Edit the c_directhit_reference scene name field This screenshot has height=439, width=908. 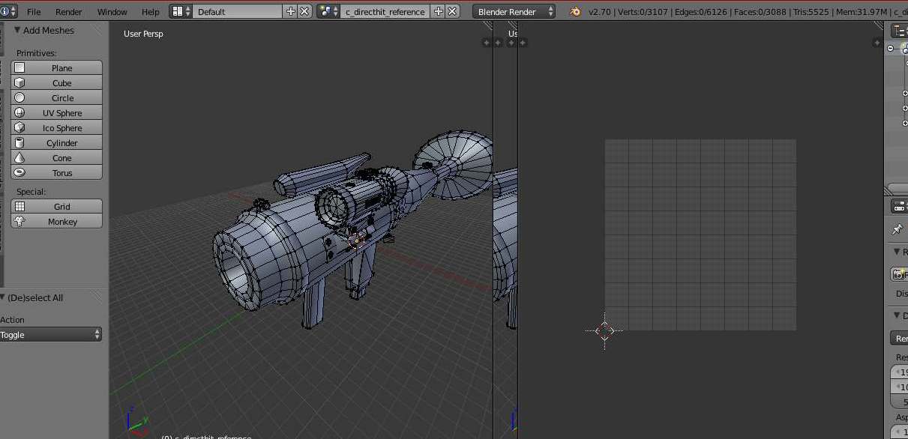[385, 11]
